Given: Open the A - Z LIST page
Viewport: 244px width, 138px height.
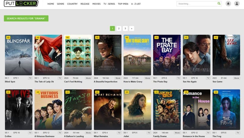Looking at the screenshot, I should click(x=136, y=4).
